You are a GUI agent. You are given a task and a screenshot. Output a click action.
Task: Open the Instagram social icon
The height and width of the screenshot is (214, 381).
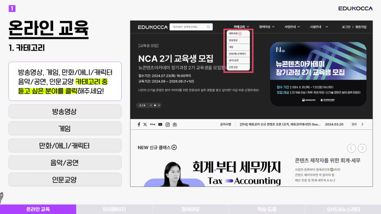pyautogui.click(x=168, y=124)
